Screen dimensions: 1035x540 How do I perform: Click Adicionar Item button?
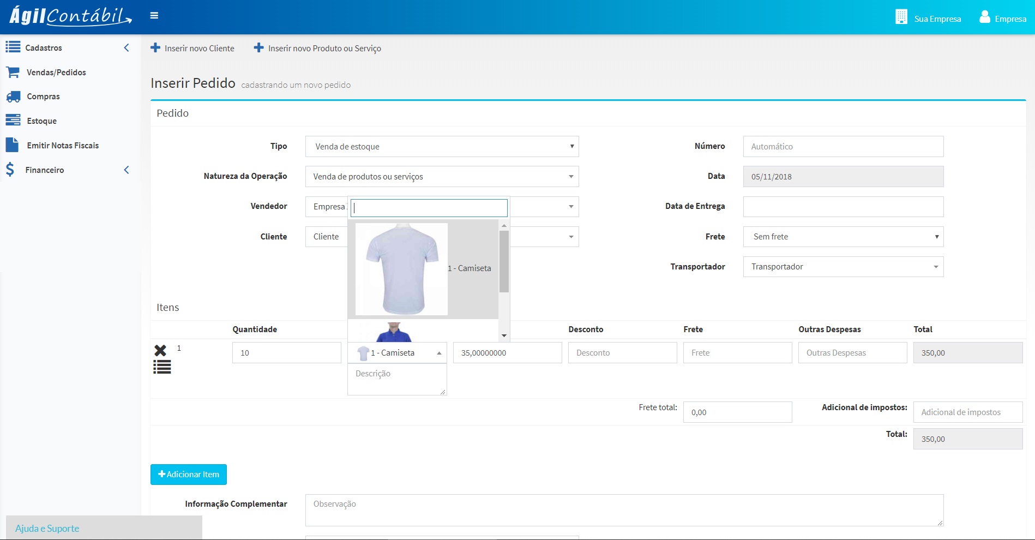click(189, 475)
